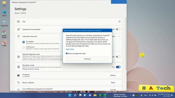Open the Learn more link in dialog
This screenshot has width=175, height=98.
pyautogui.click(x=70, y=49)
